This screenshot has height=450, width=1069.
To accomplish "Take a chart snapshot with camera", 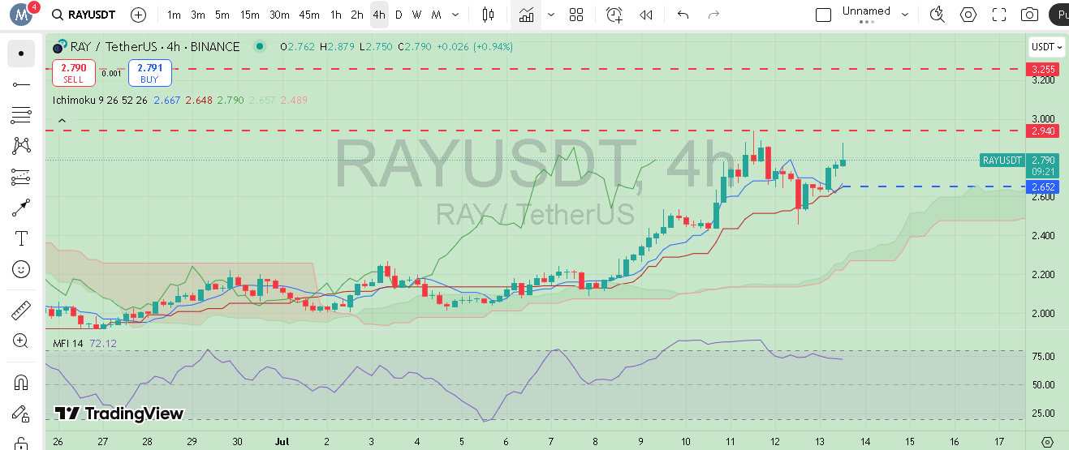I will [1030, 15].
